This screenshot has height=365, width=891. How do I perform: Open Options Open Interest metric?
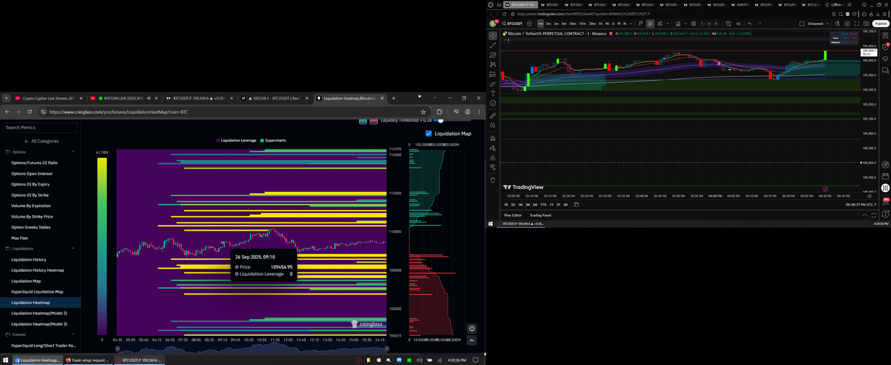[31, 174]
